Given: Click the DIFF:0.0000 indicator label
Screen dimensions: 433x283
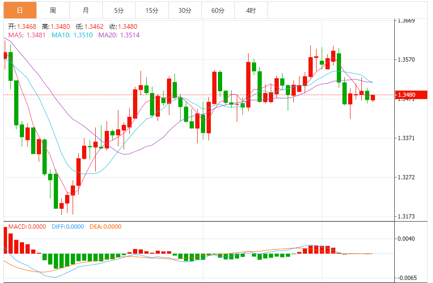Looking at the screenshot, I should tap(68, 227).
